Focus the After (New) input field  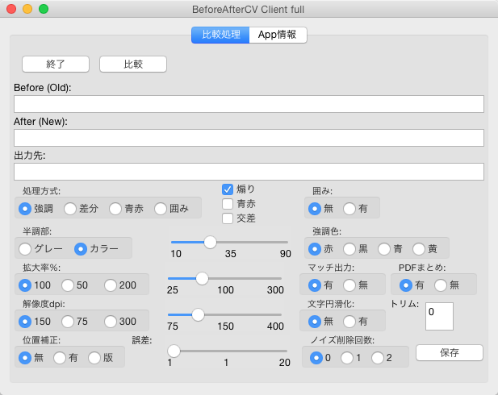click(249, 138)
